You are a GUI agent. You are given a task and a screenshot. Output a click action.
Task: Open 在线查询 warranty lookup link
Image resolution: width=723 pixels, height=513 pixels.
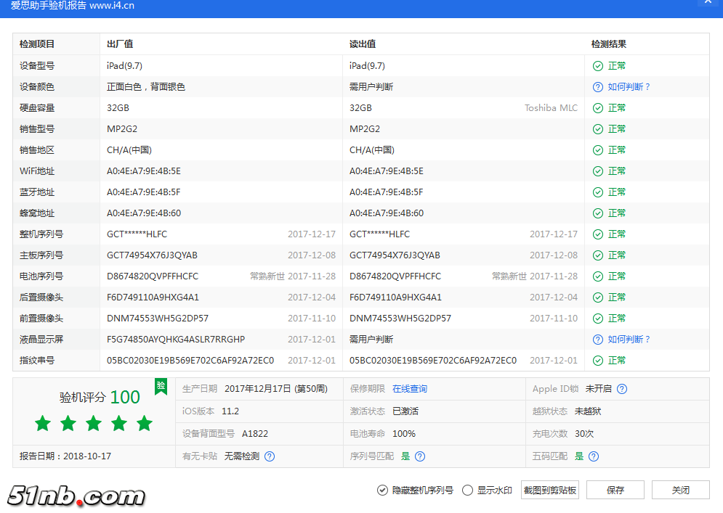410,389
